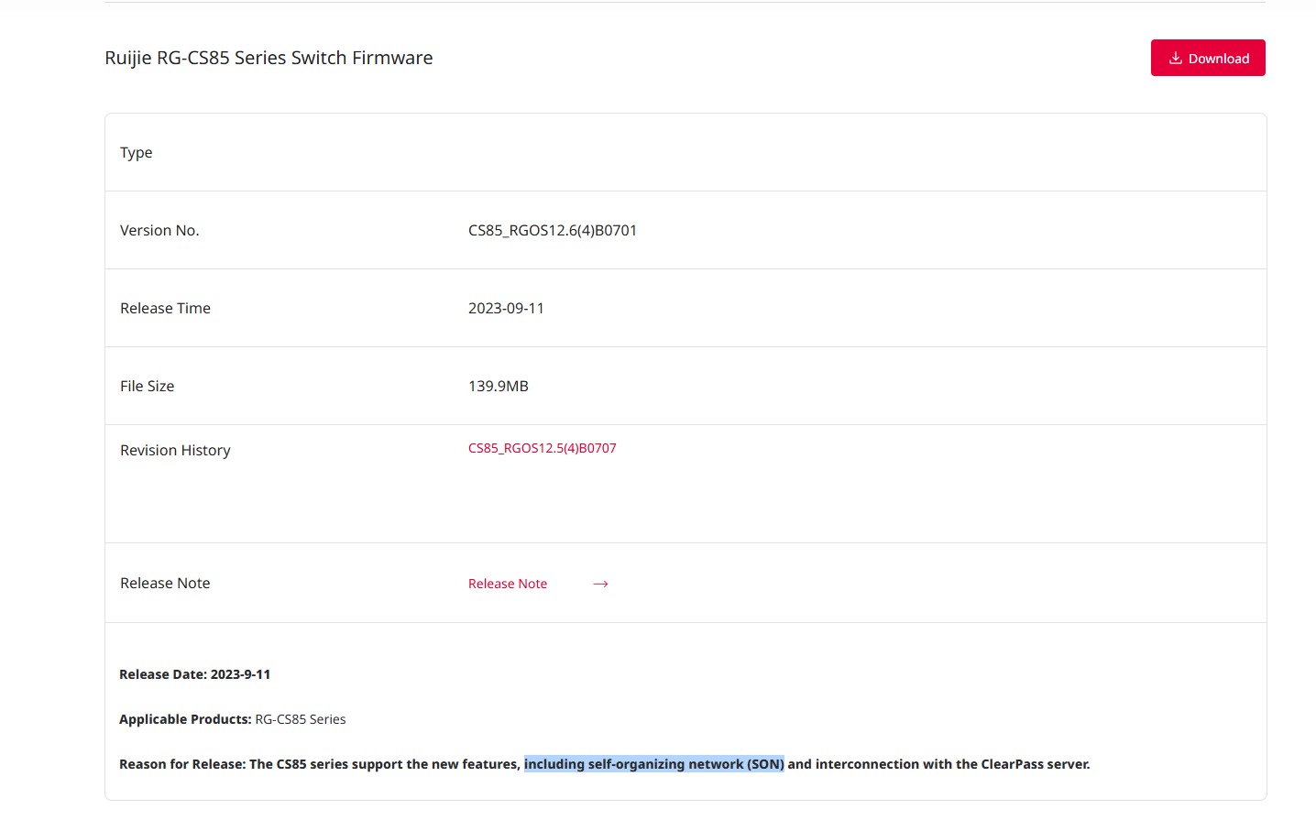Click the Type row label
This screenshot has height=820, width=1316.
pyautogui.click(x=137, y=153)
